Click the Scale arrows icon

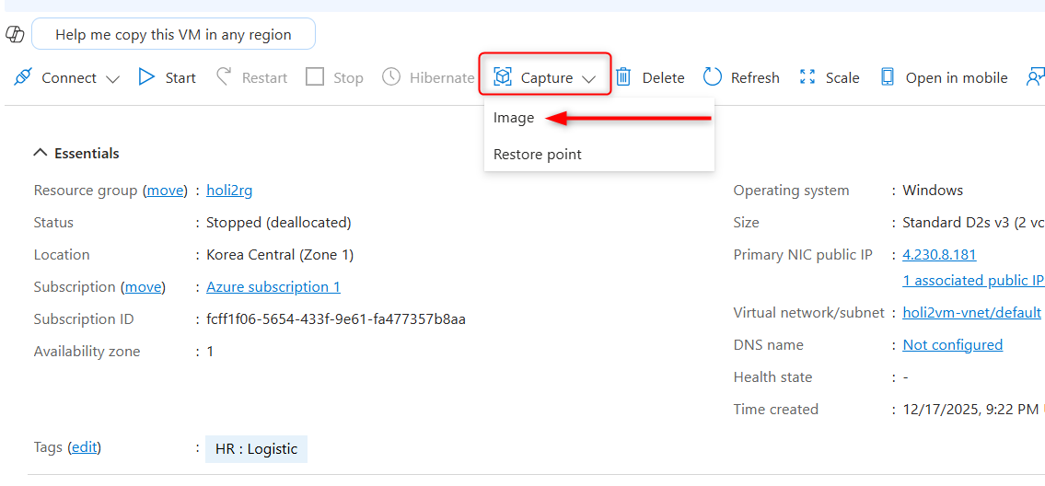pyautogui.click(x=807, y=77)
